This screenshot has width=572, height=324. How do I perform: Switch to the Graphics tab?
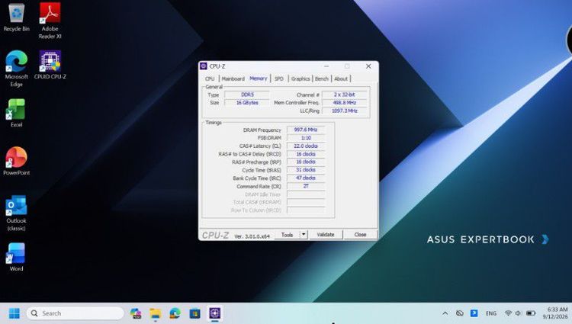300,79
